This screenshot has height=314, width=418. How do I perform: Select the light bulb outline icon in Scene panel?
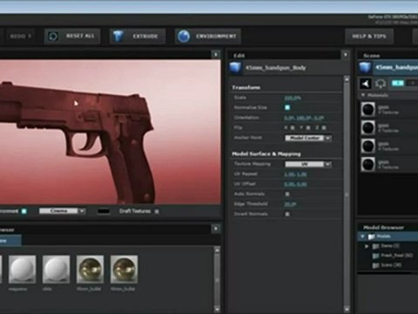coord(381,84)
